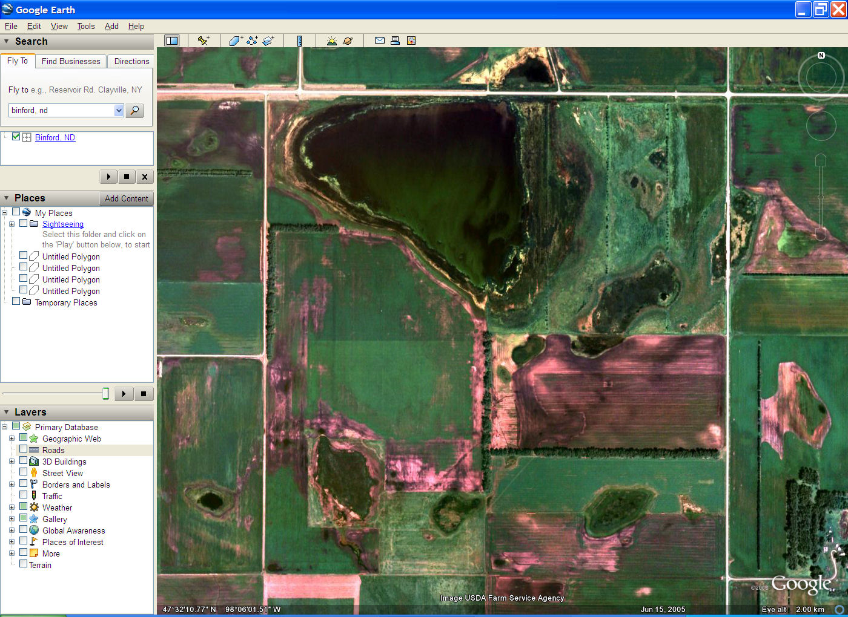This screenshot has height=617, width=848.
Task: Click the planet (Sky mode) icon
Action: click(348, 41)
